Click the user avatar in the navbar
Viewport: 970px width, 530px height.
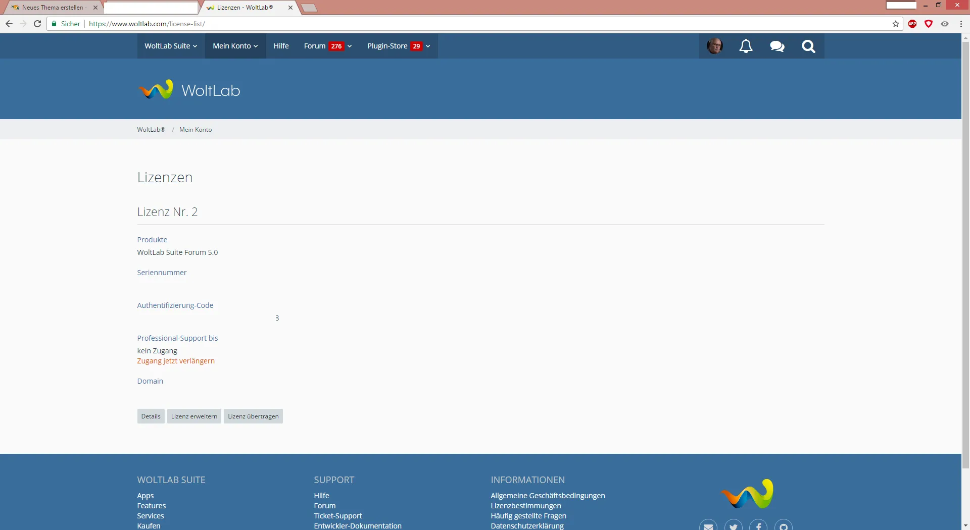(x=714, y=46)
